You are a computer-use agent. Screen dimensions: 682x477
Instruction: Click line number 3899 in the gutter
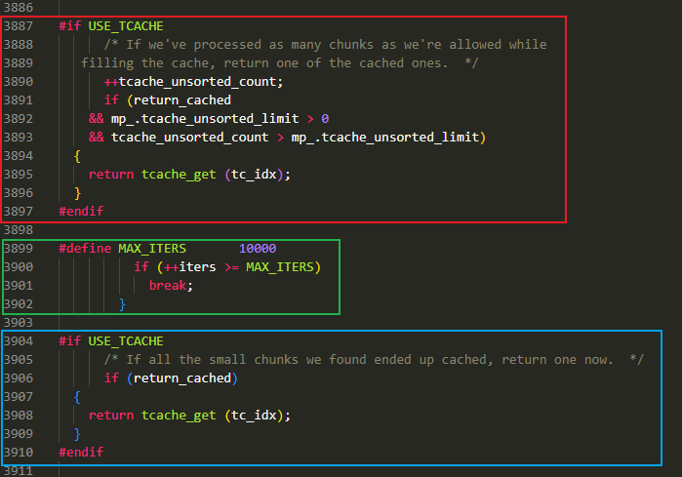click(20, 249)
